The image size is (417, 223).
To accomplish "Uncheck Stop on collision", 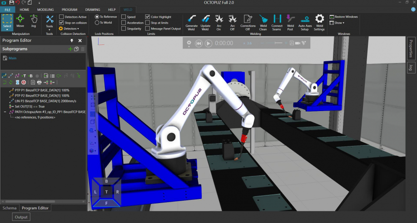I will click(61, 23).
